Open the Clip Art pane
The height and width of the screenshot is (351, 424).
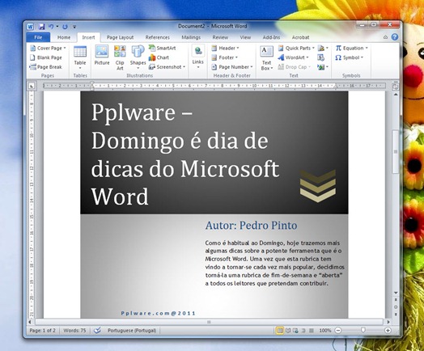coord(120,57)
